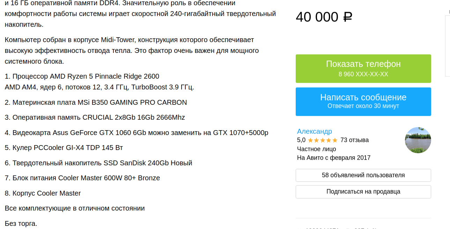Click the "Оперативная память CRUCIAL" line
This screenshot has width=450, height=229.
95,117
